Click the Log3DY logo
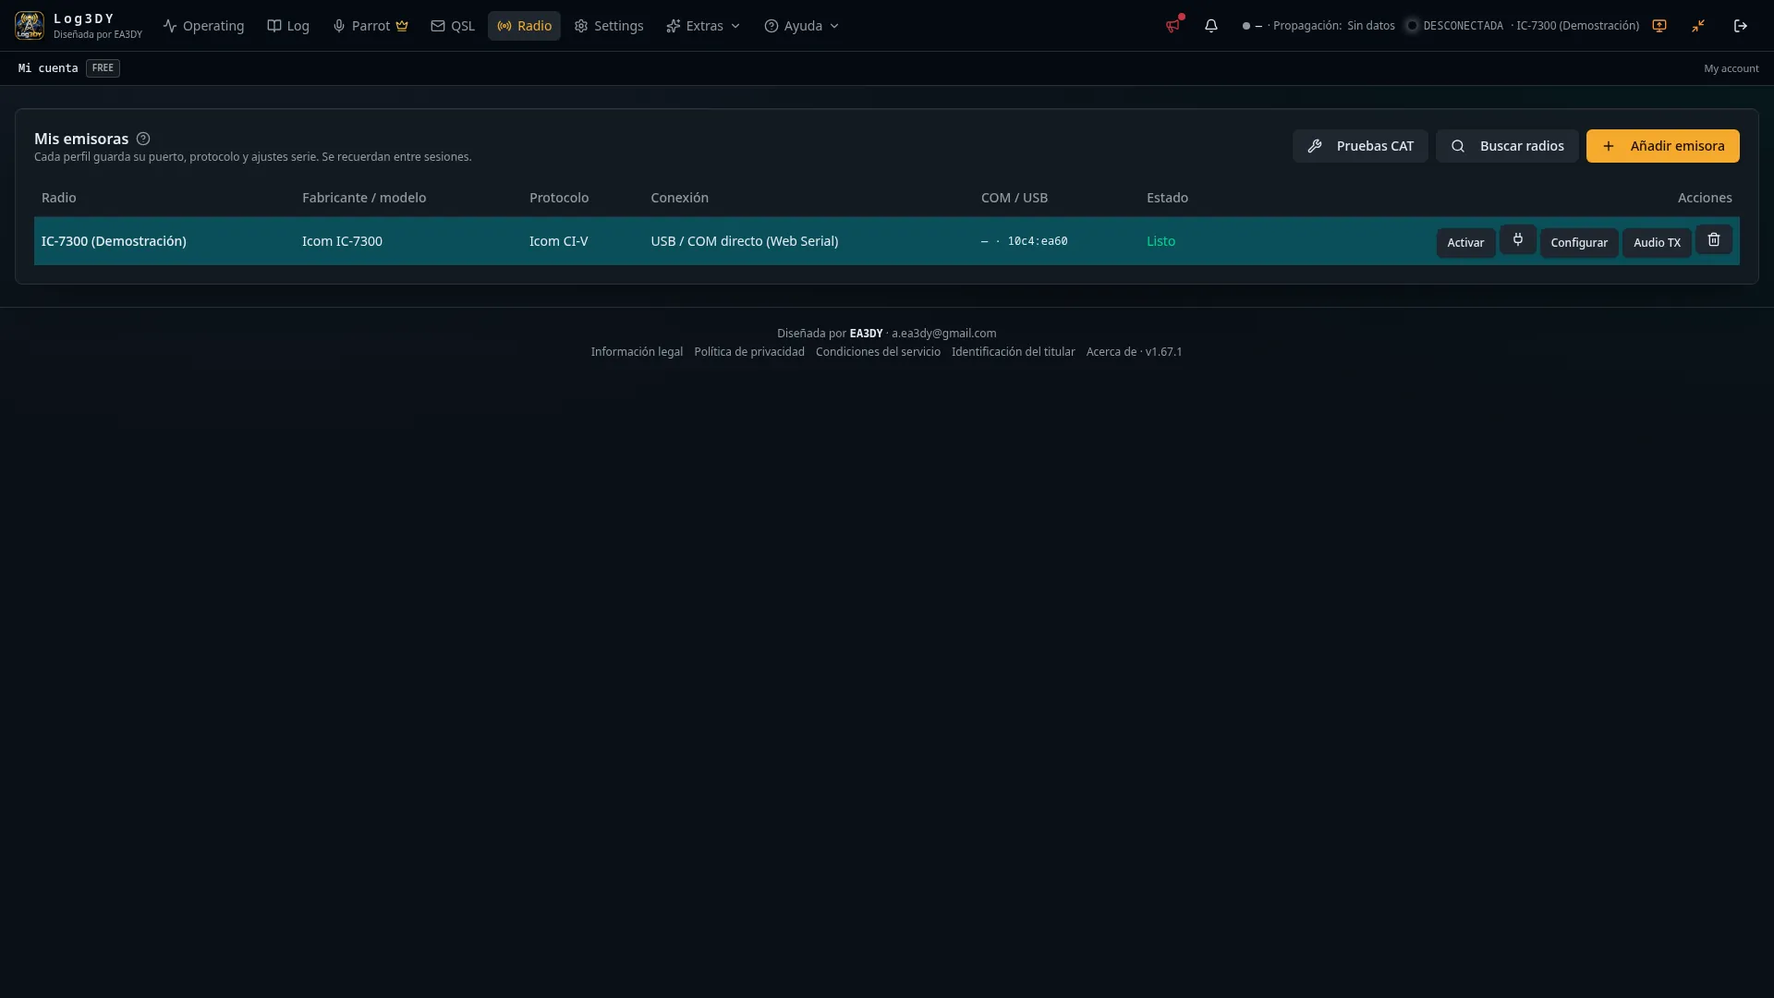The height and width of the screenshot is (998, 1774). [30, 26]
